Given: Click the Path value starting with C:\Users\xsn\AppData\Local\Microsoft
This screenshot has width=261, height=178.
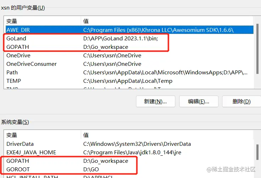Looking at the screenshot, I should [x=165, y=72].
